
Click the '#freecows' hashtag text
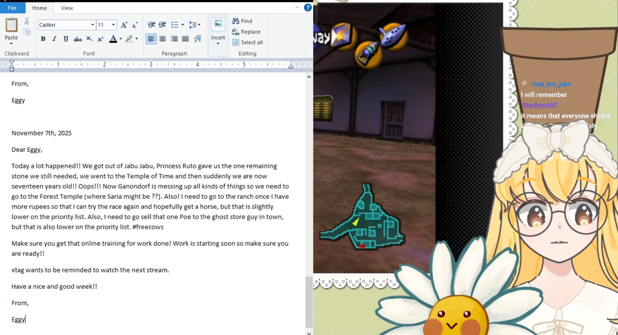(x=148, y=227)
